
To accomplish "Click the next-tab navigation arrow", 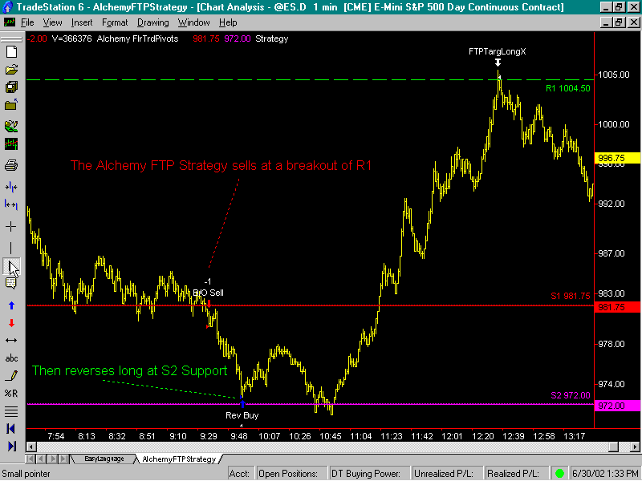I will [x=53, y=459].
